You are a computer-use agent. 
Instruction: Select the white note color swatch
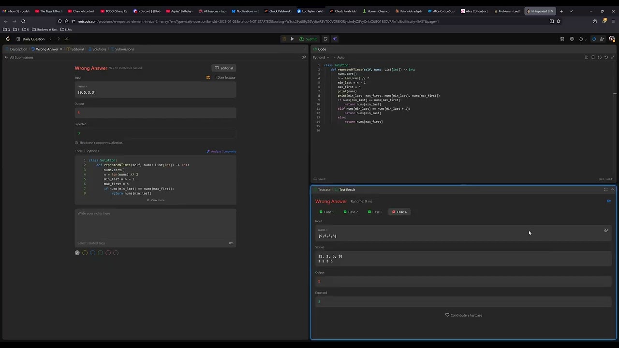pos(77,253)
